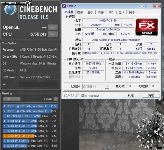Click the Cinebench globe logo
Viewport: 164px width, 150px height.
tap(10, 10)
